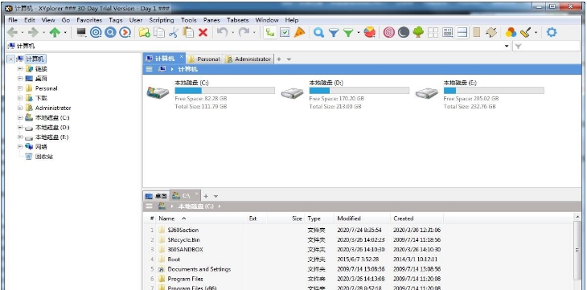Collapse the root 计算机 tree node
587x290 pixels.
[x=10, y=59]
